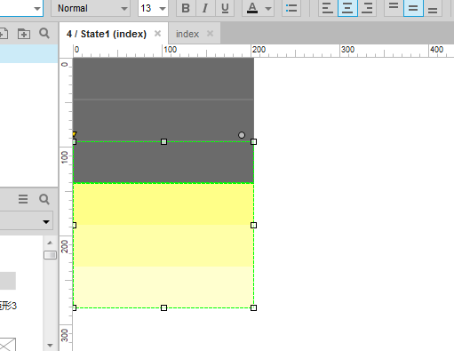Click the bulleted list icon
454x351 pixels.
(x=291, y=8)
